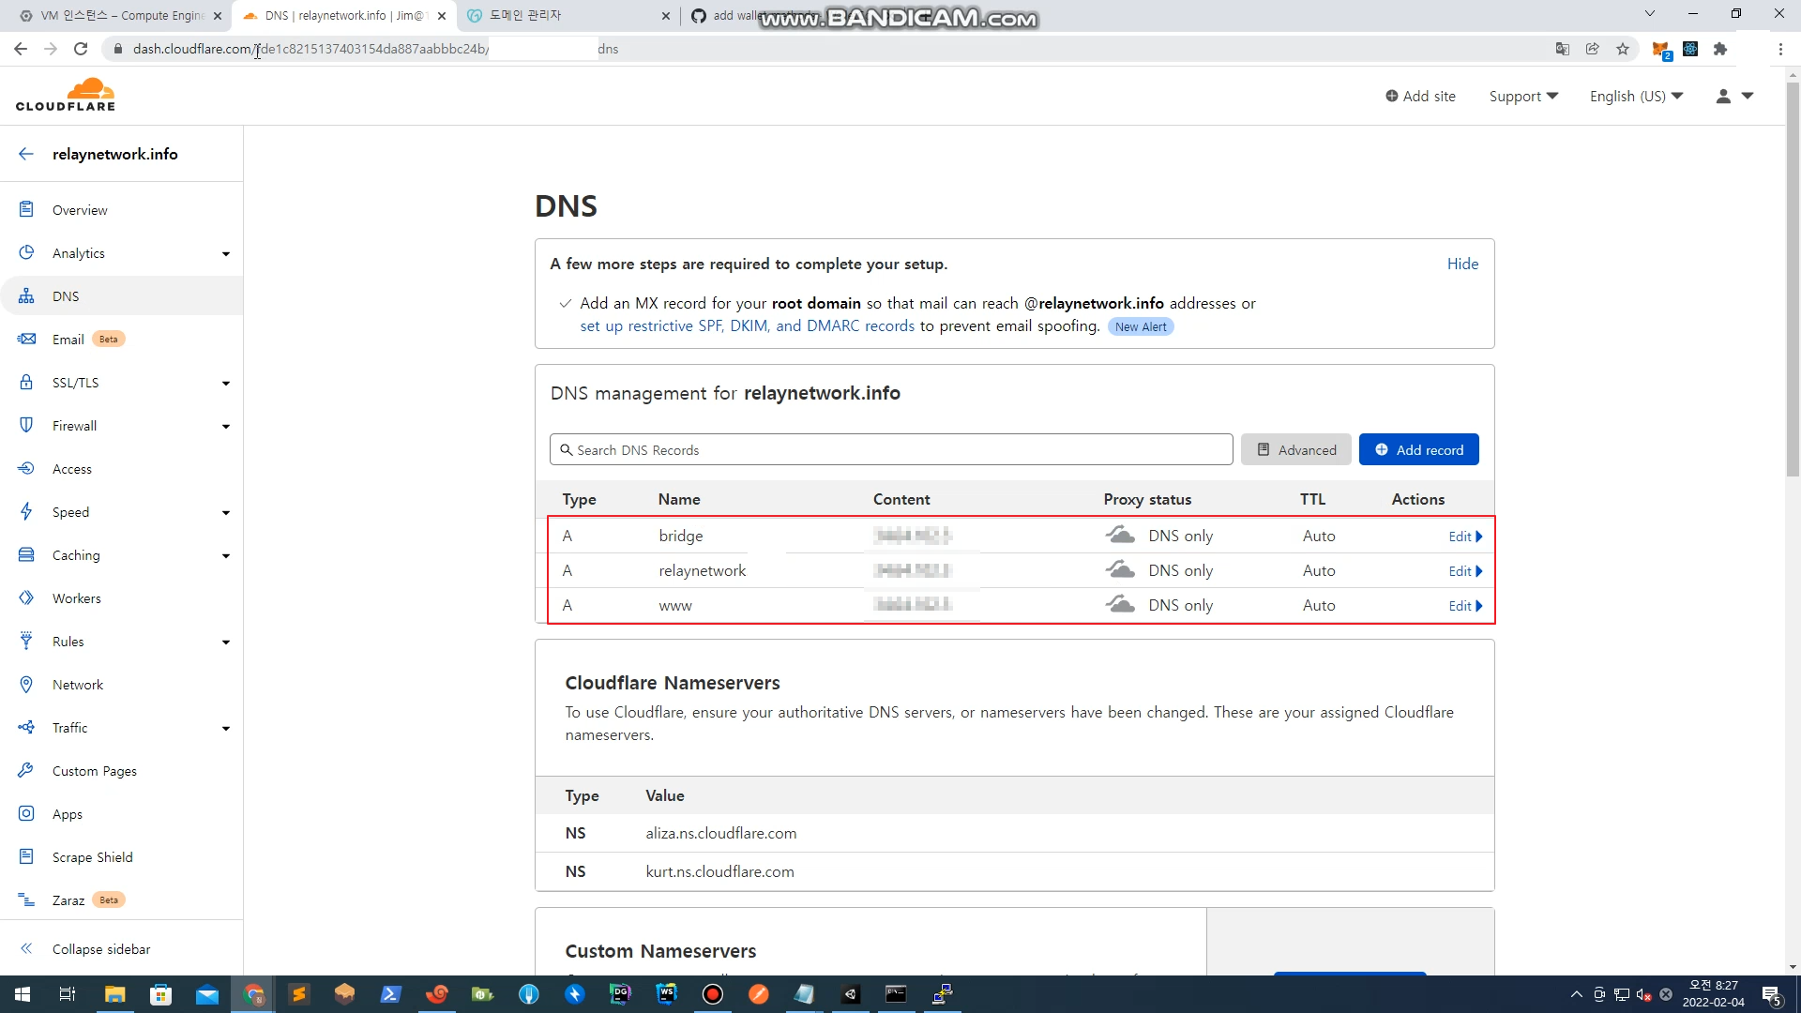This screenshot has width=1801, height=1013.
Task: Expand the SSL/TLS sidebar section
Action: click(225, 383)
